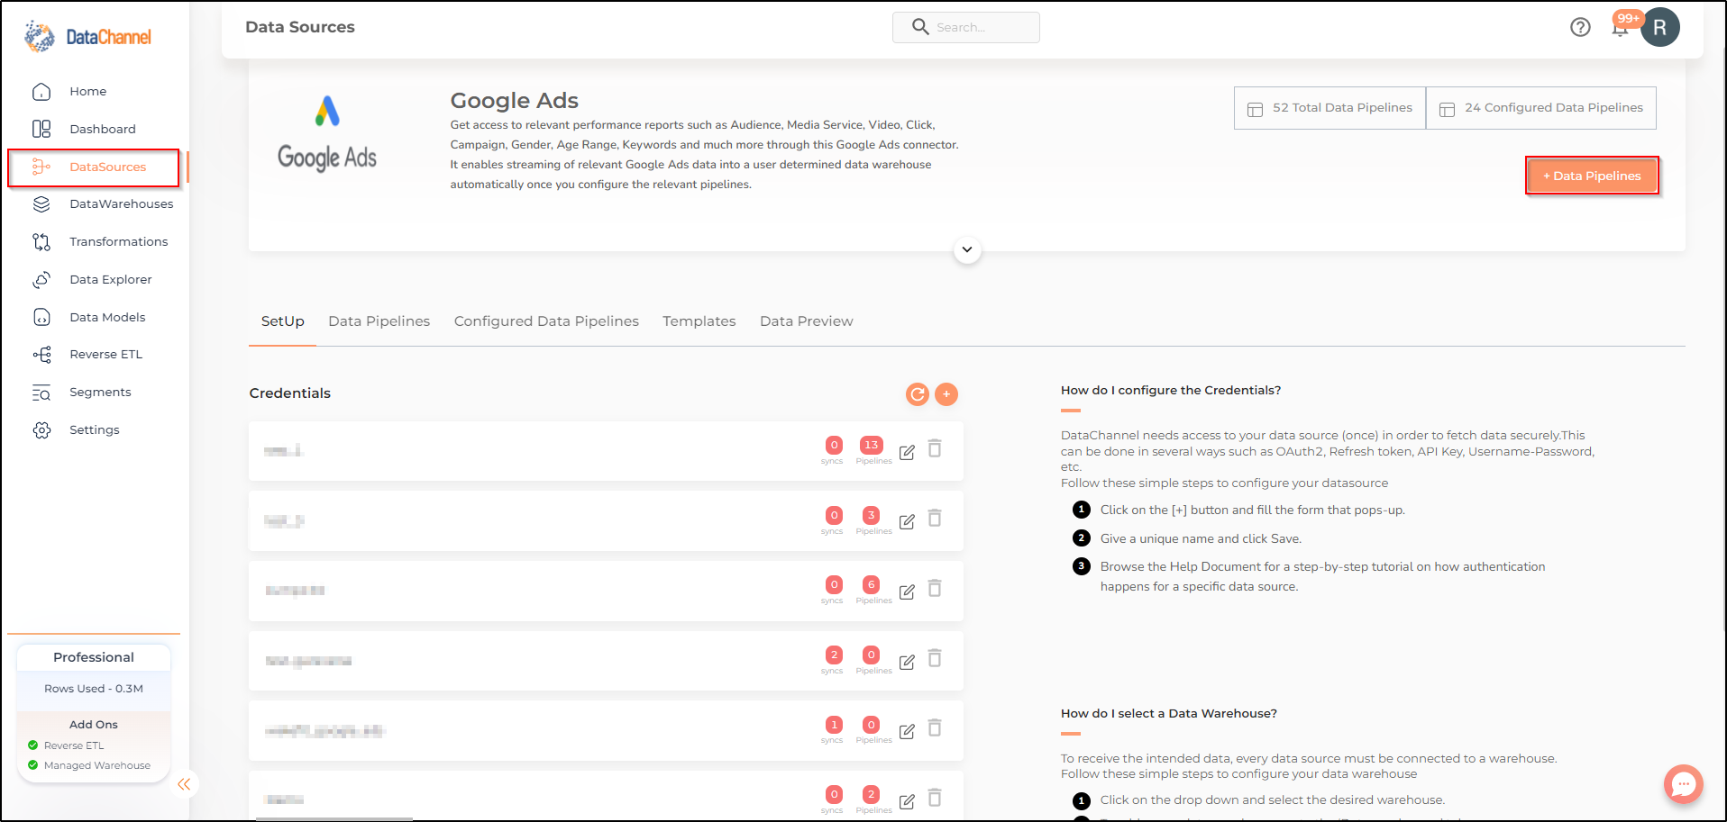Click 52 Total Data Pipelines box
Screen dimensions: 1727x822
[x=1330, y=108]
